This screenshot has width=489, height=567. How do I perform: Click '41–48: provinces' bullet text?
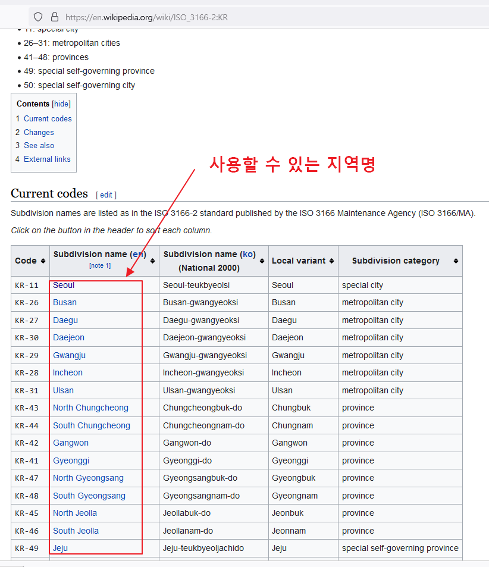56,57
